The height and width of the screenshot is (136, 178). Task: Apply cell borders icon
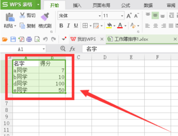point(85,26)
